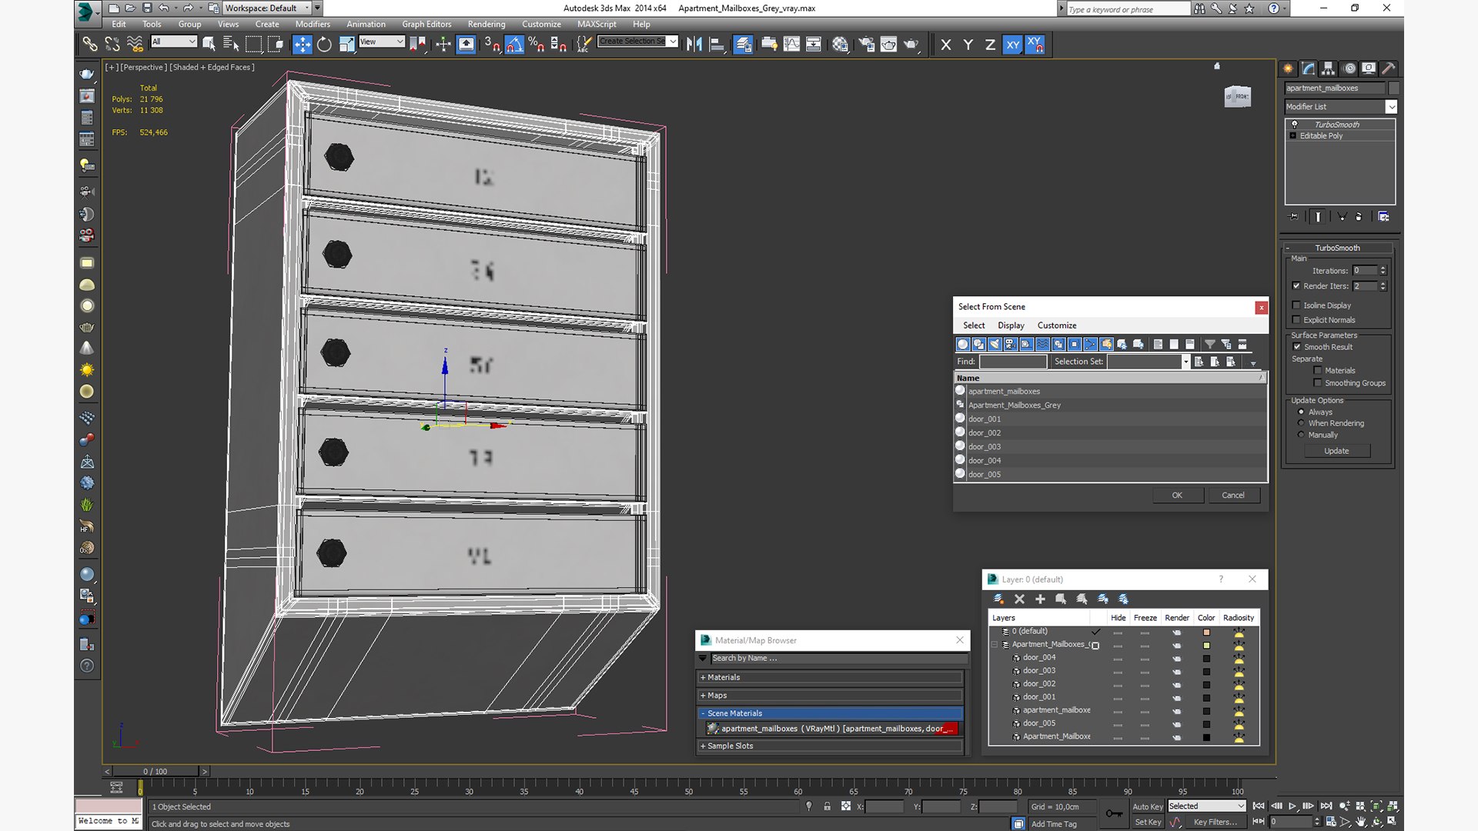The image size is (1478, 831).
Task: Toggle Display Lights filter in Select From Scene
Action: pyautogui.click(x=995, y=344)
